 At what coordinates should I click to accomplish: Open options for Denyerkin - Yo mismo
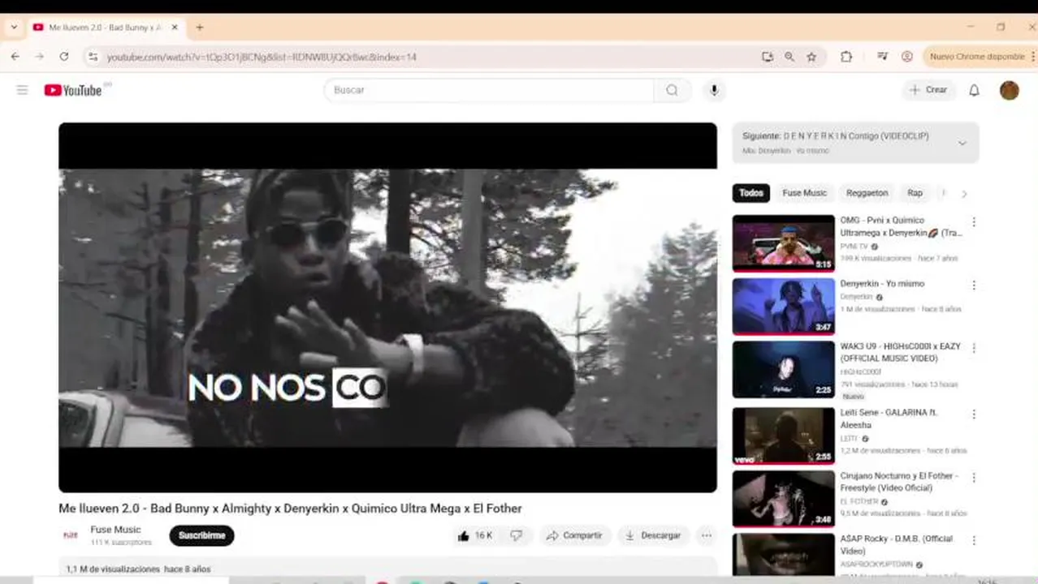[974, 286]
